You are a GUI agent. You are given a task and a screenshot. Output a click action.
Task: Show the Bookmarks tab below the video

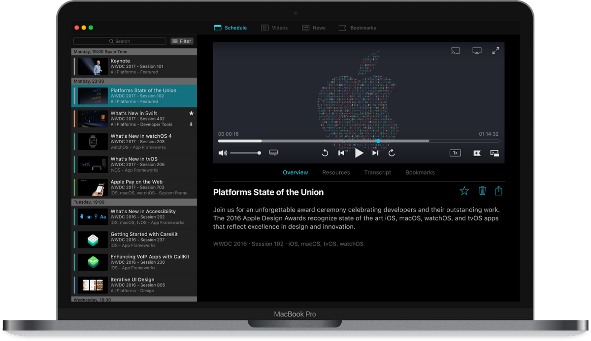420,173
